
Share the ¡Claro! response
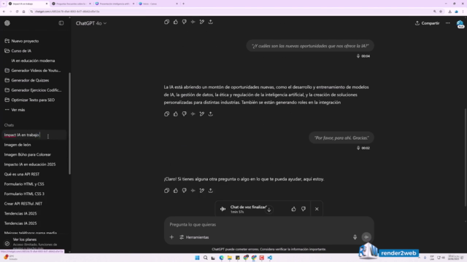point(211,191)
